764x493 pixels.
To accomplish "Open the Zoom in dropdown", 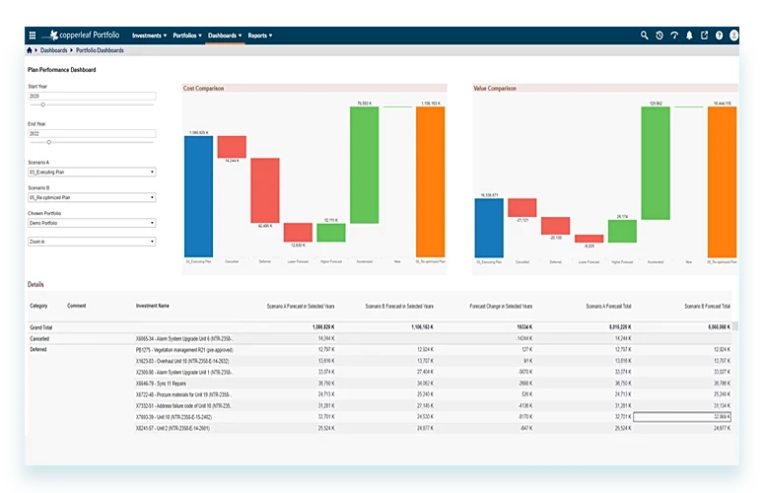I will click(x=92, y=242).
